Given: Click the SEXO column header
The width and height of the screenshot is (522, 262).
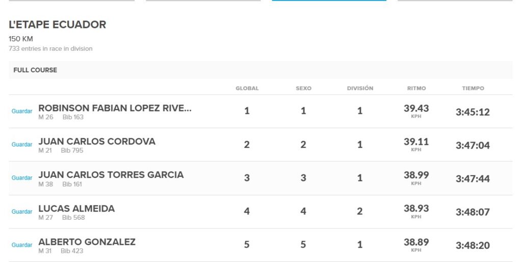Looking at the screenshot, I should point(303,89).
